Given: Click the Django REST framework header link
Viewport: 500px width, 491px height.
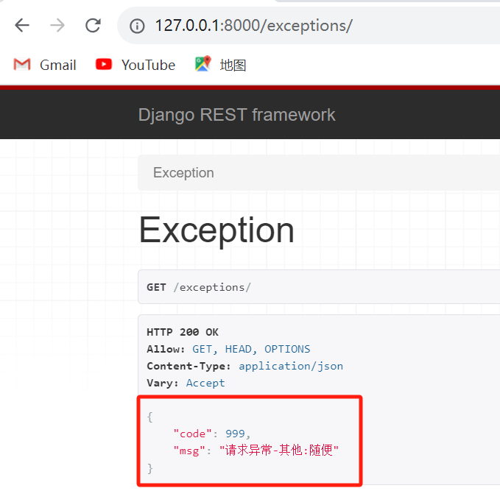Looking at the screenshot, I should [236, 115].
